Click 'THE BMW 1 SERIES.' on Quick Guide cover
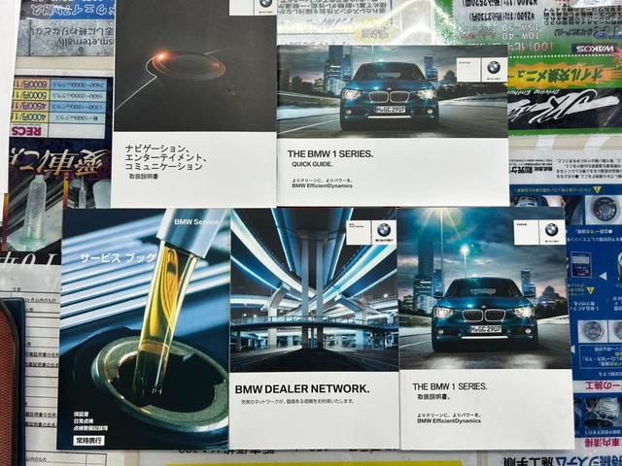This screenshot has width=622, height=466. click(330, 153)
